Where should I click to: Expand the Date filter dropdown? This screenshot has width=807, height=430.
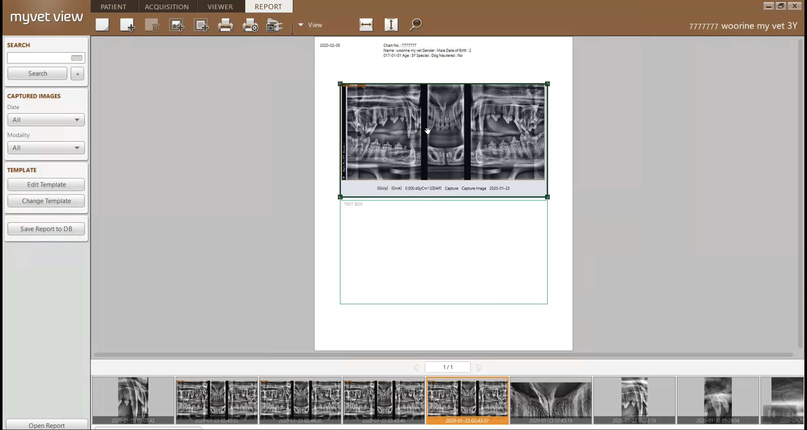(46, 120)
